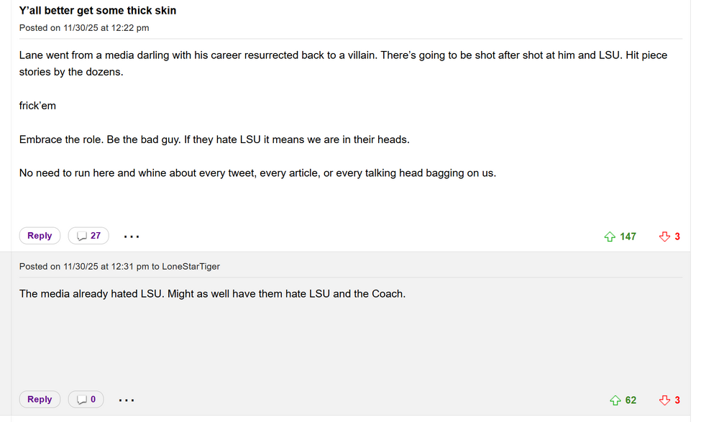Open the LoneStarTiger user profile link
The width and height of the screenshot is (719, 422).
click(x=191, y=267)
